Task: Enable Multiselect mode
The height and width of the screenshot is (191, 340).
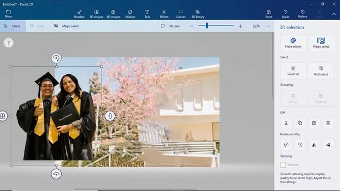Action: (321, 71)
